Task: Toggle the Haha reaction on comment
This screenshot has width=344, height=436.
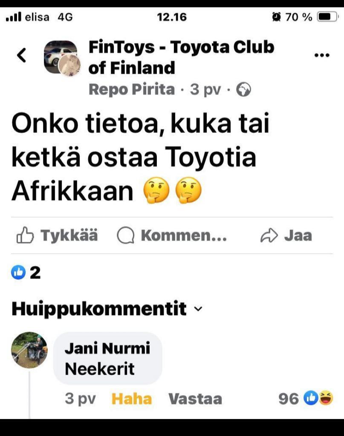Action: 132,399
